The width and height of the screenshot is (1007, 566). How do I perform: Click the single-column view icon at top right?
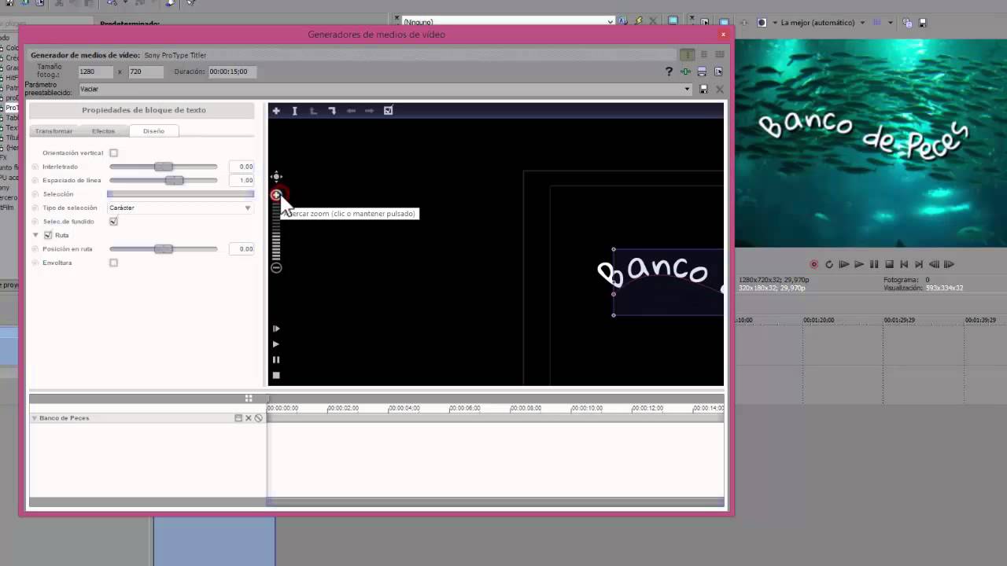[x=688, y=55]
